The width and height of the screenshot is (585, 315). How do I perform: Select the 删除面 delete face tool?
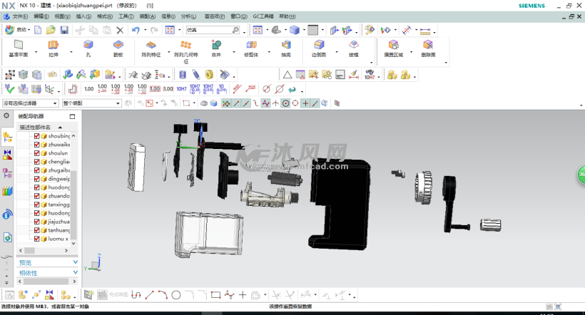(x=428, y=48)
